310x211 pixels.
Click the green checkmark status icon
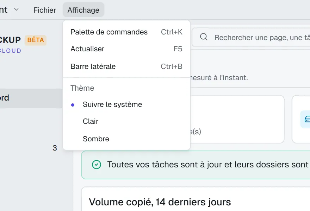[97, 165]
